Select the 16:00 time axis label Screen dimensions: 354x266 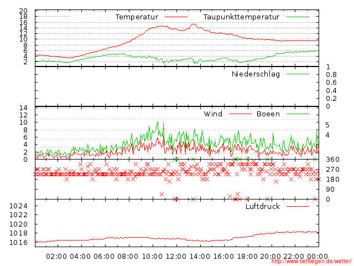click(x=223, y=257)
